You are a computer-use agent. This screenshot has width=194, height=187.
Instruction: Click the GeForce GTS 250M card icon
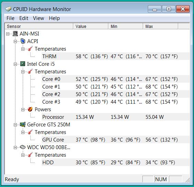pyautogui.click(x=23, y=125)
